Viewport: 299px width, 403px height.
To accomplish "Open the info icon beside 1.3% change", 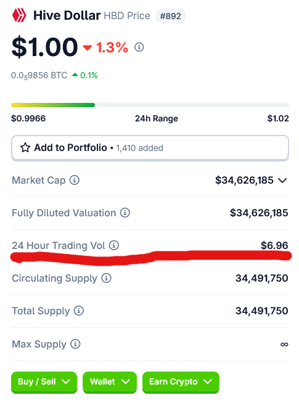I will click(x=139, y=47).
